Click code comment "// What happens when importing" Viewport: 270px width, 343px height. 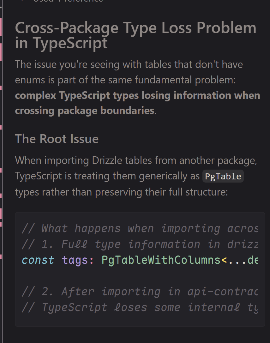click(121, 229)
